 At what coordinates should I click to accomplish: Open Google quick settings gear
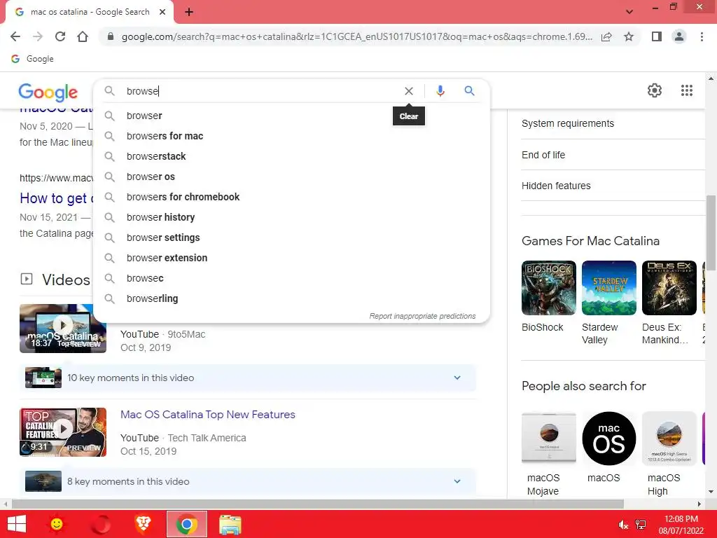point(655,90)
